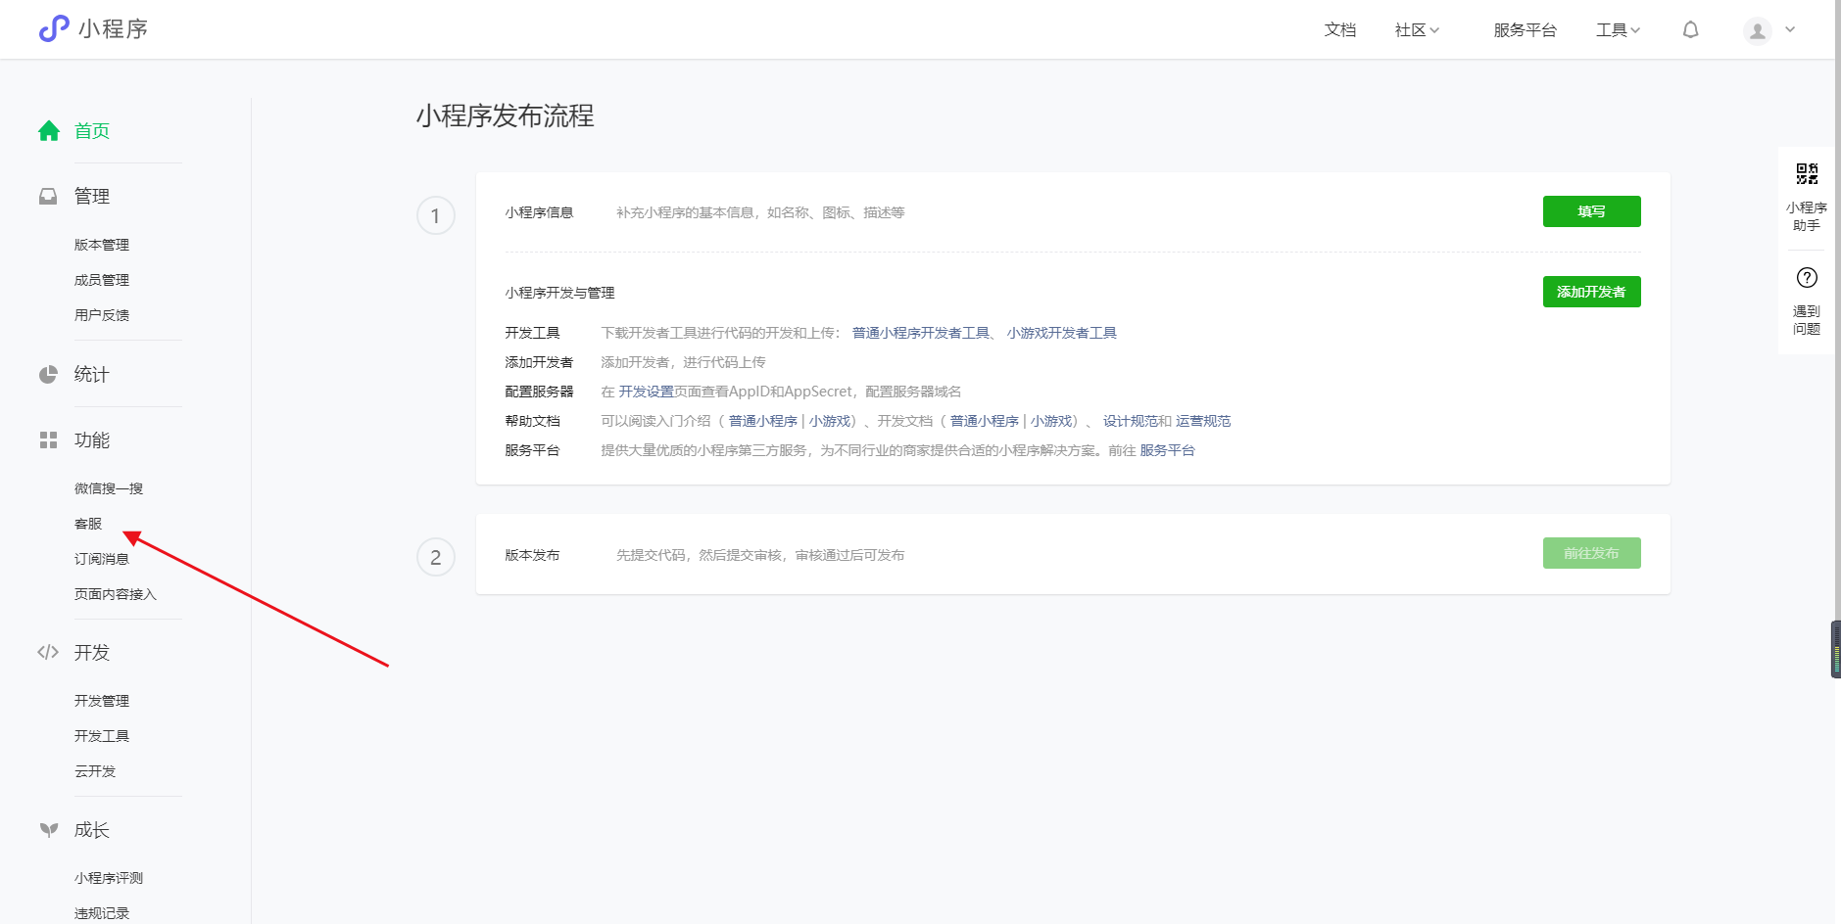Screen dimensions: 1841x924
Task: Select the 管理 section icon
Action: tap(49, 195)
